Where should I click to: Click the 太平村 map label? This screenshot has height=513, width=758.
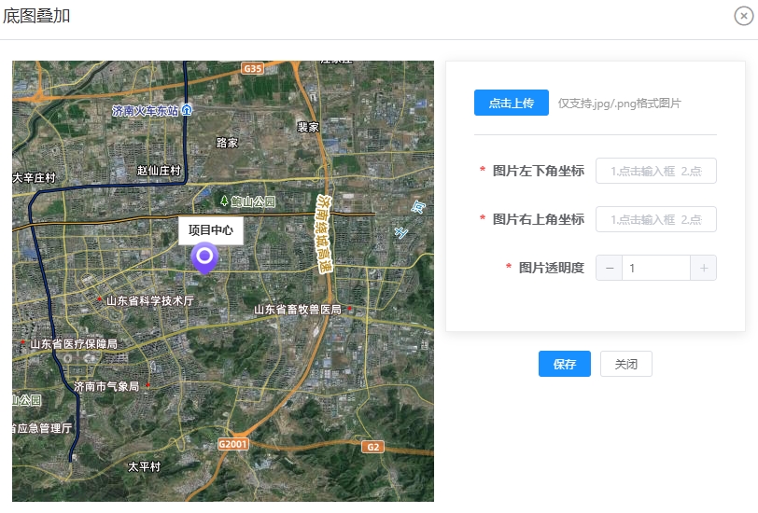[144, 466]
